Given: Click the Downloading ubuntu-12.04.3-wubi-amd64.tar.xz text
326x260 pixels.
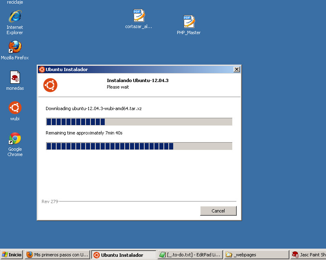Looking at the screenshot, I should click(94, 108).
